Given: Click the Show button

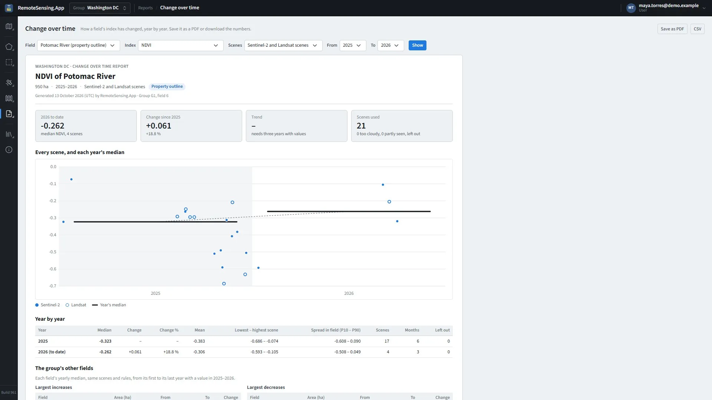Looking at the screenshot, I should [x=417, y=45].
